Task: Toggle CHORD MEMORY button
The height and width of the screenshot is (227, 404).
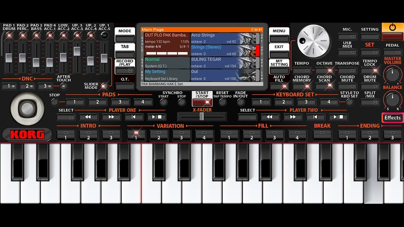Action: (x=302, y=86)
